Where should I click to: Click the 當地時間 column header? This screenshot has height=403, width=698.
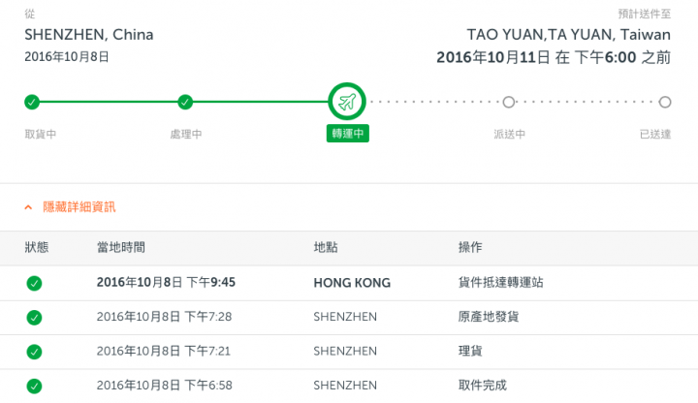tap(121, 247)
